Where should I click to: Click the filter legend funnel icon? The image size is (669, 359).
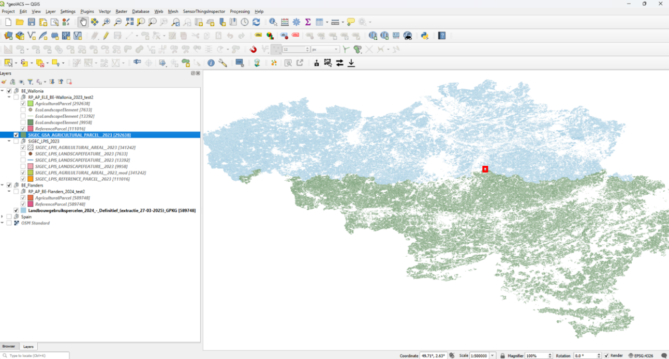point(31,82)
